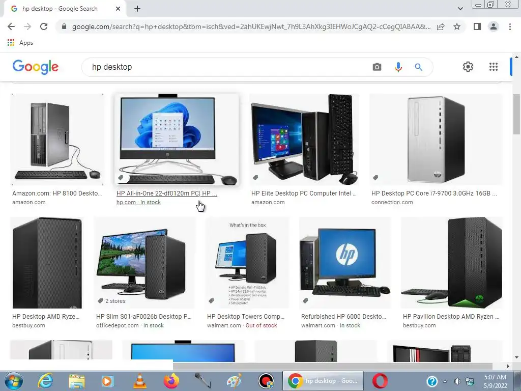Open the HP Desktop AMD Ryzen bestbuy image

pyautogui.click(x=47, y=263)
